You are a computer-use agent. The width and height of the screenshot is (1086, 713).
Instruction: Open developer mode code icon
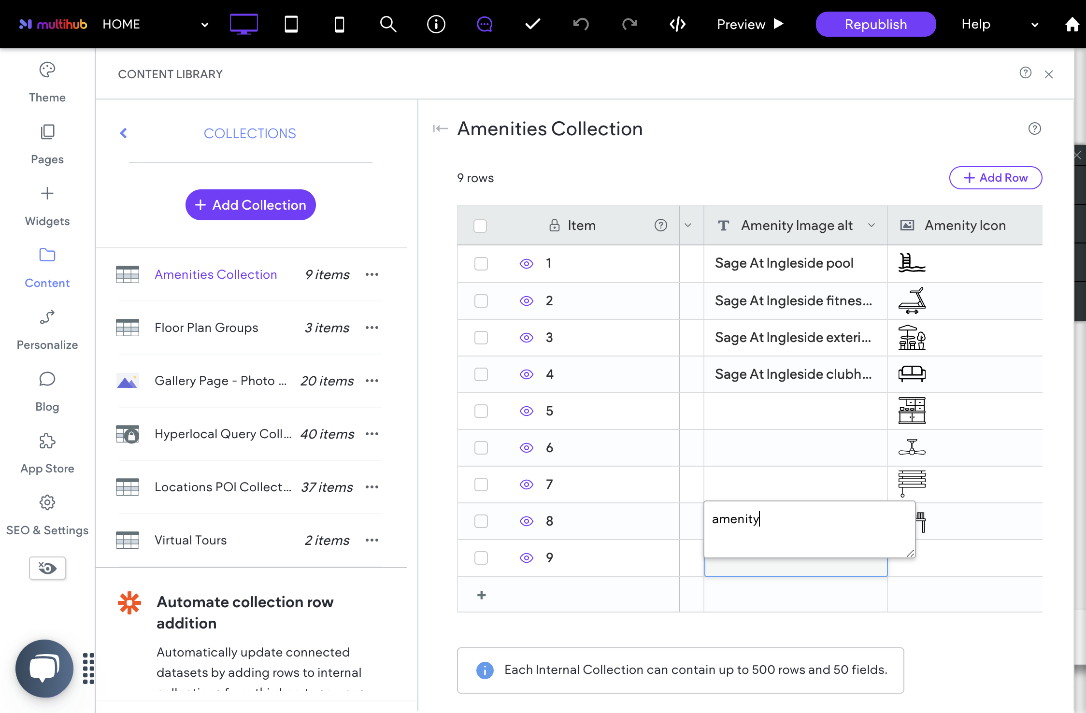[677, 24]
